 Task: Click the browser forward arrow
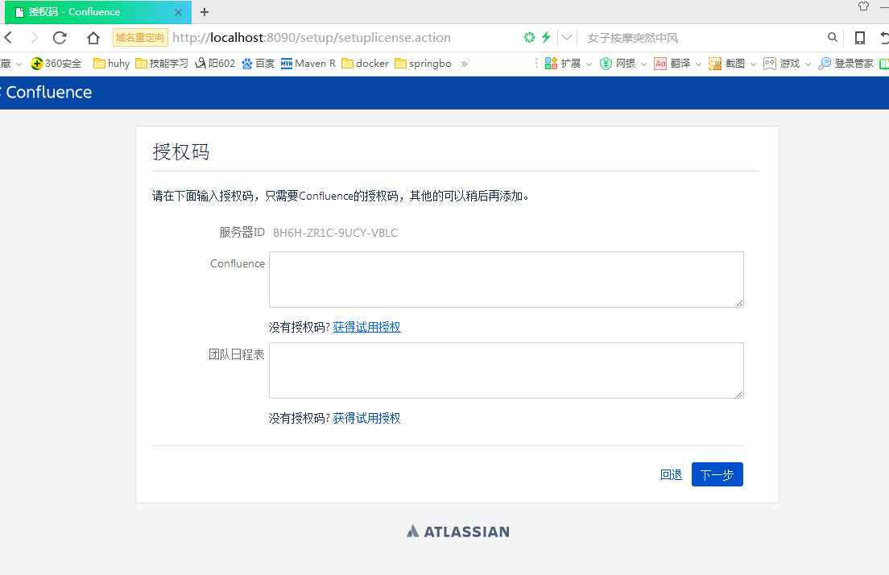35,38
